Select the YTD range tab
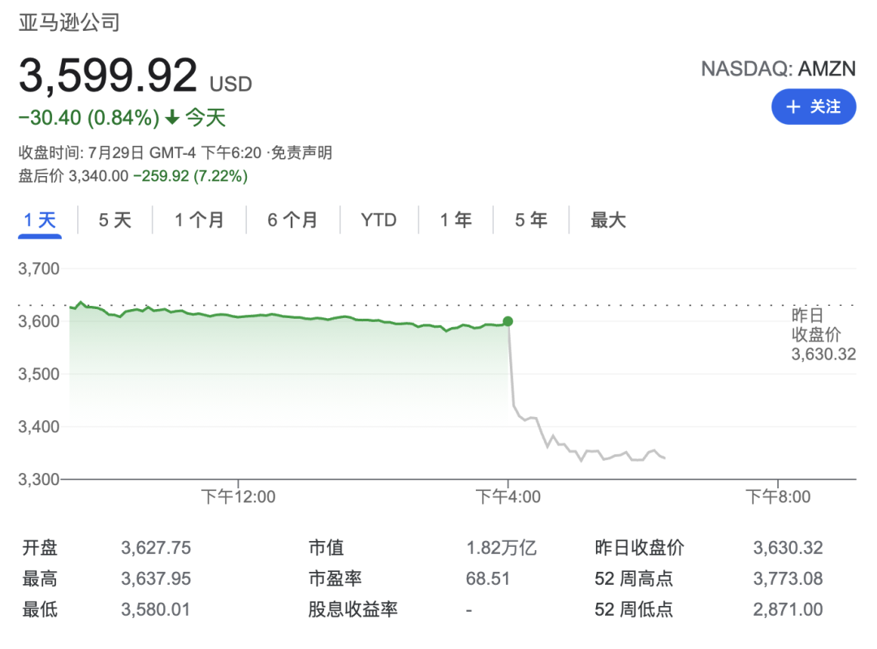The width and height of the screenshot is (877, 649). [378, 220]
